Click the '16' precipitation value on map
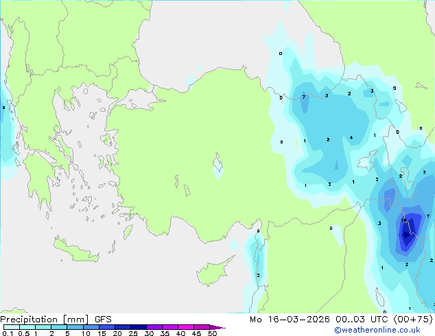The image size is (435, 336). (x=403, y=220)
